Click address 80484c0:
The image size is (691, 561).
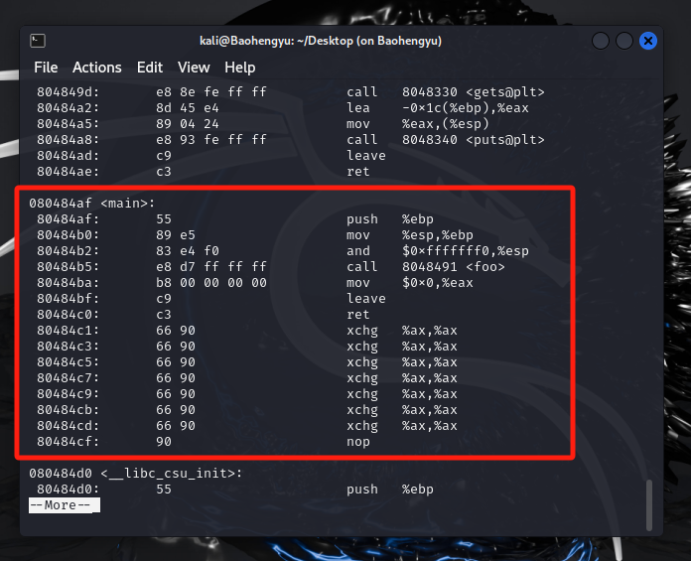(x=69, y=315)
